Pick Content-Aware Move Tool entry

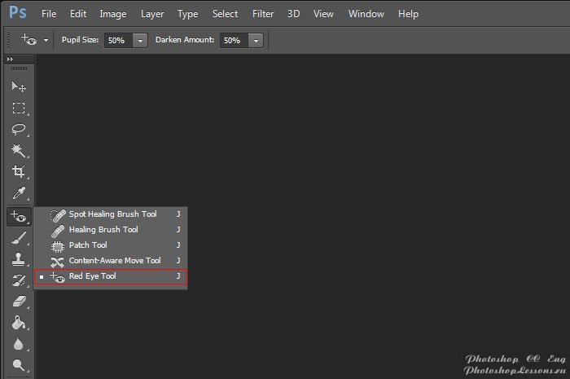(114, 261)
